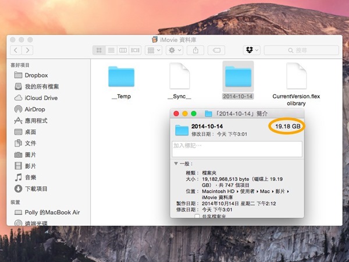Open the gear action menu
The image size is (349, 262).
[x=174, y=50]
